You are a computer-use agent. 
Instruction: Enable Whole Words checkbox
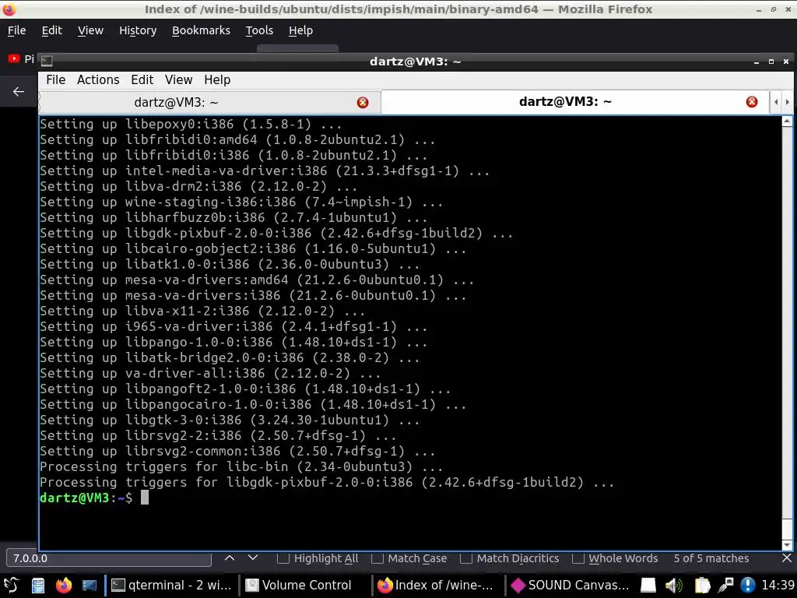point(578,558)
